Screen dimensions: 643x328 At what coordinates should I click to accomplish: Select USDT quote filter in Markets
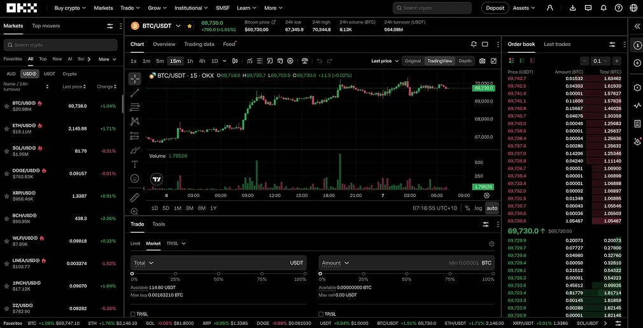point(50,74)
